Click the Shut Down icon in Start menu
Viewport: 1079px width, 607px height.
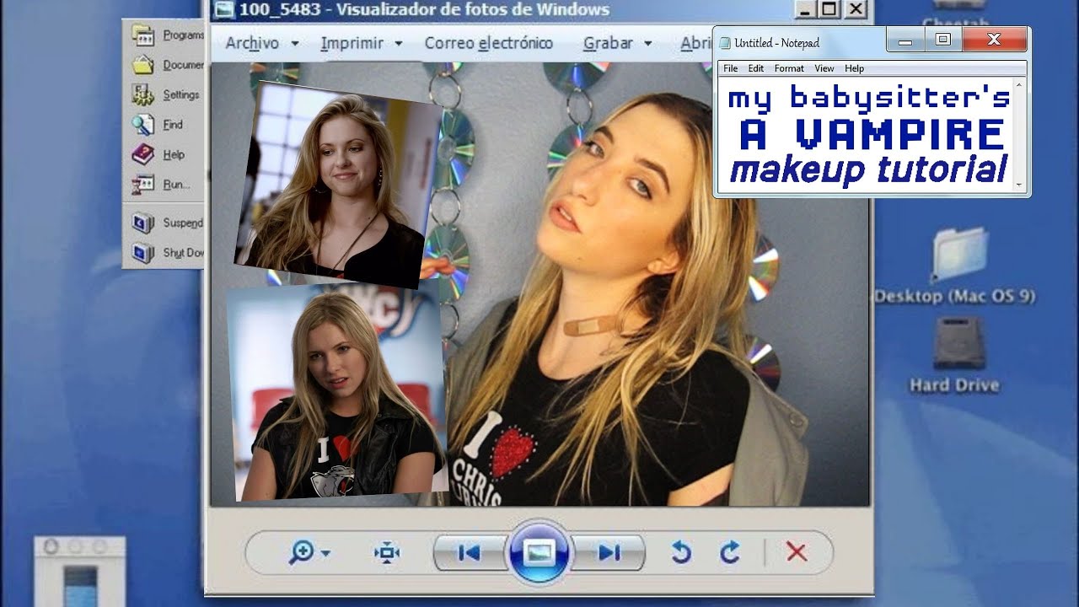[143, 253]
